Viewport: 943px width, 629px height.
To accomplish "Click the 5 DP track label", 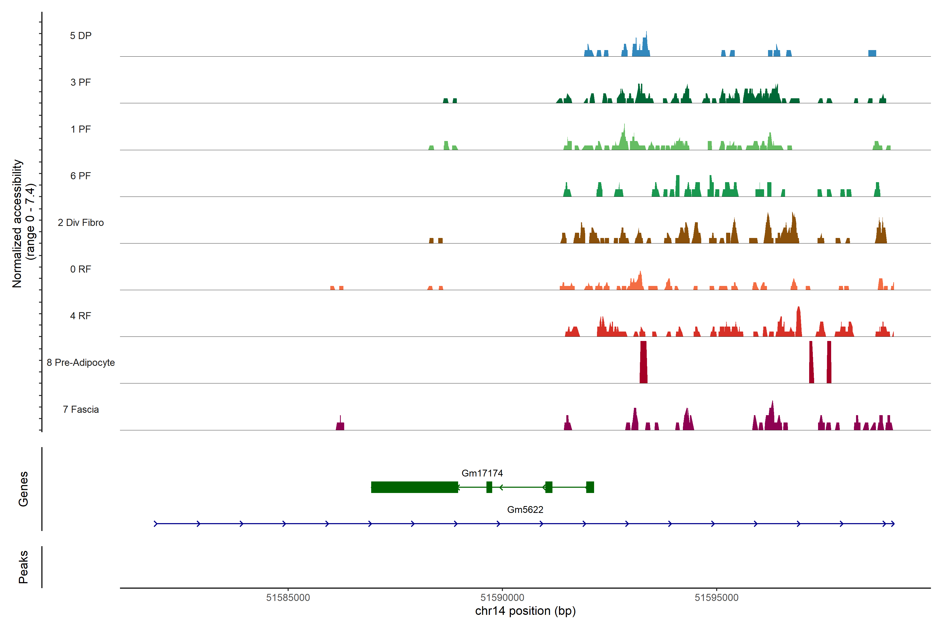I will (x=81, y=36).
